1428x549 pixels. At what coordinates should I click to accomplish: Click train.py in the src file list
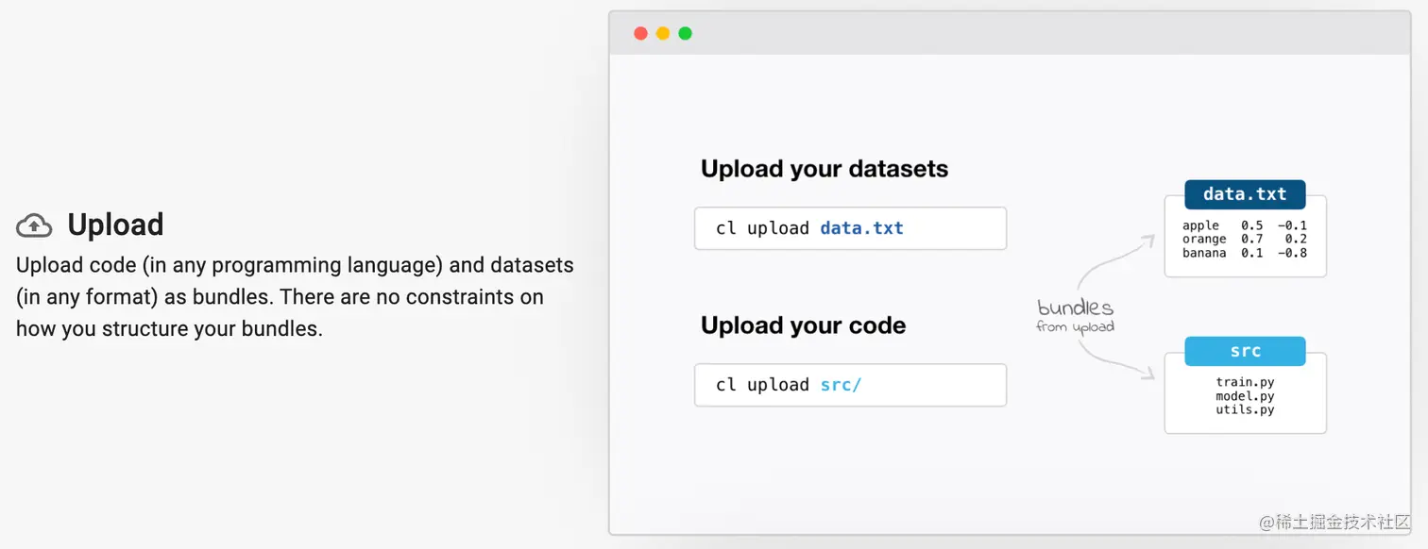coord(1245,382)
